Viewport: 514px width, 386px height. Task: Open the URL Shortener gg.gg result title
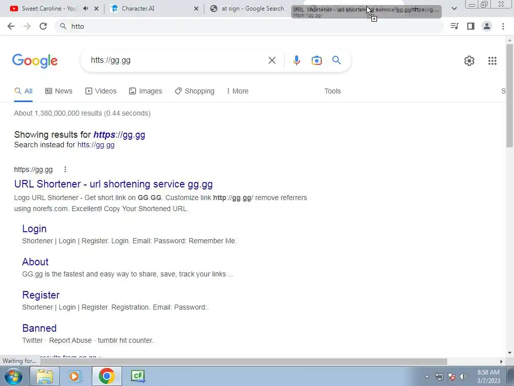[x=113, y=184]
